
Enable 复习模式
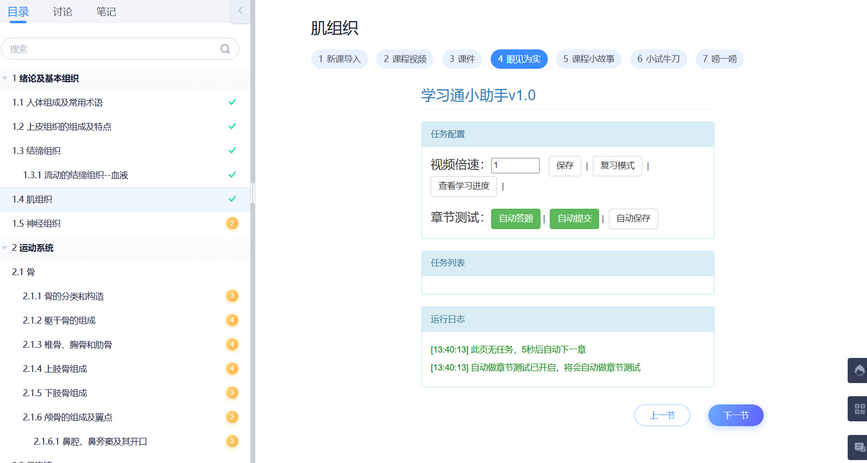pyautogui.click(x=618, y=166)
